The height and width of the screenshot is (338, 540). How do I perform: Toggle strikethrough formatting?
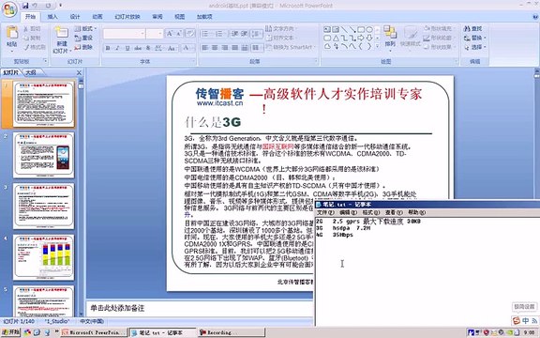click(138, 48)
